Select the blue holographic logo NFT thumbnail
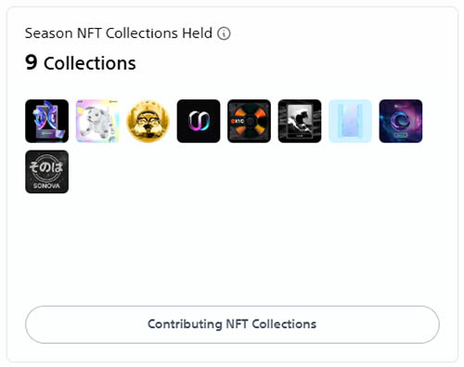 [x=46, y=121]
